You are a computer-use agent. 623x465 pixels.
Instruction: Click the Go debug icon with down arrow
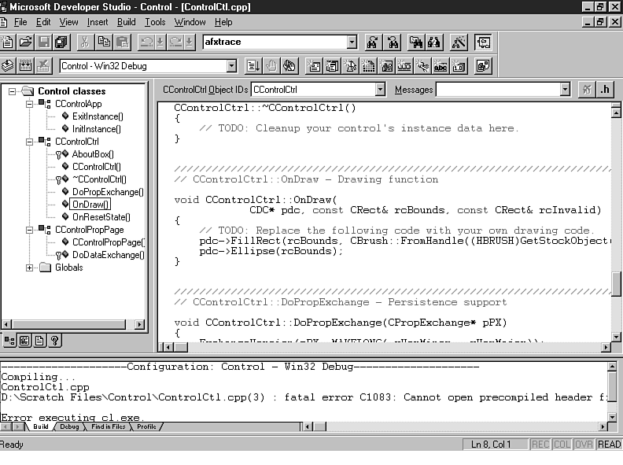coord(253,66)
